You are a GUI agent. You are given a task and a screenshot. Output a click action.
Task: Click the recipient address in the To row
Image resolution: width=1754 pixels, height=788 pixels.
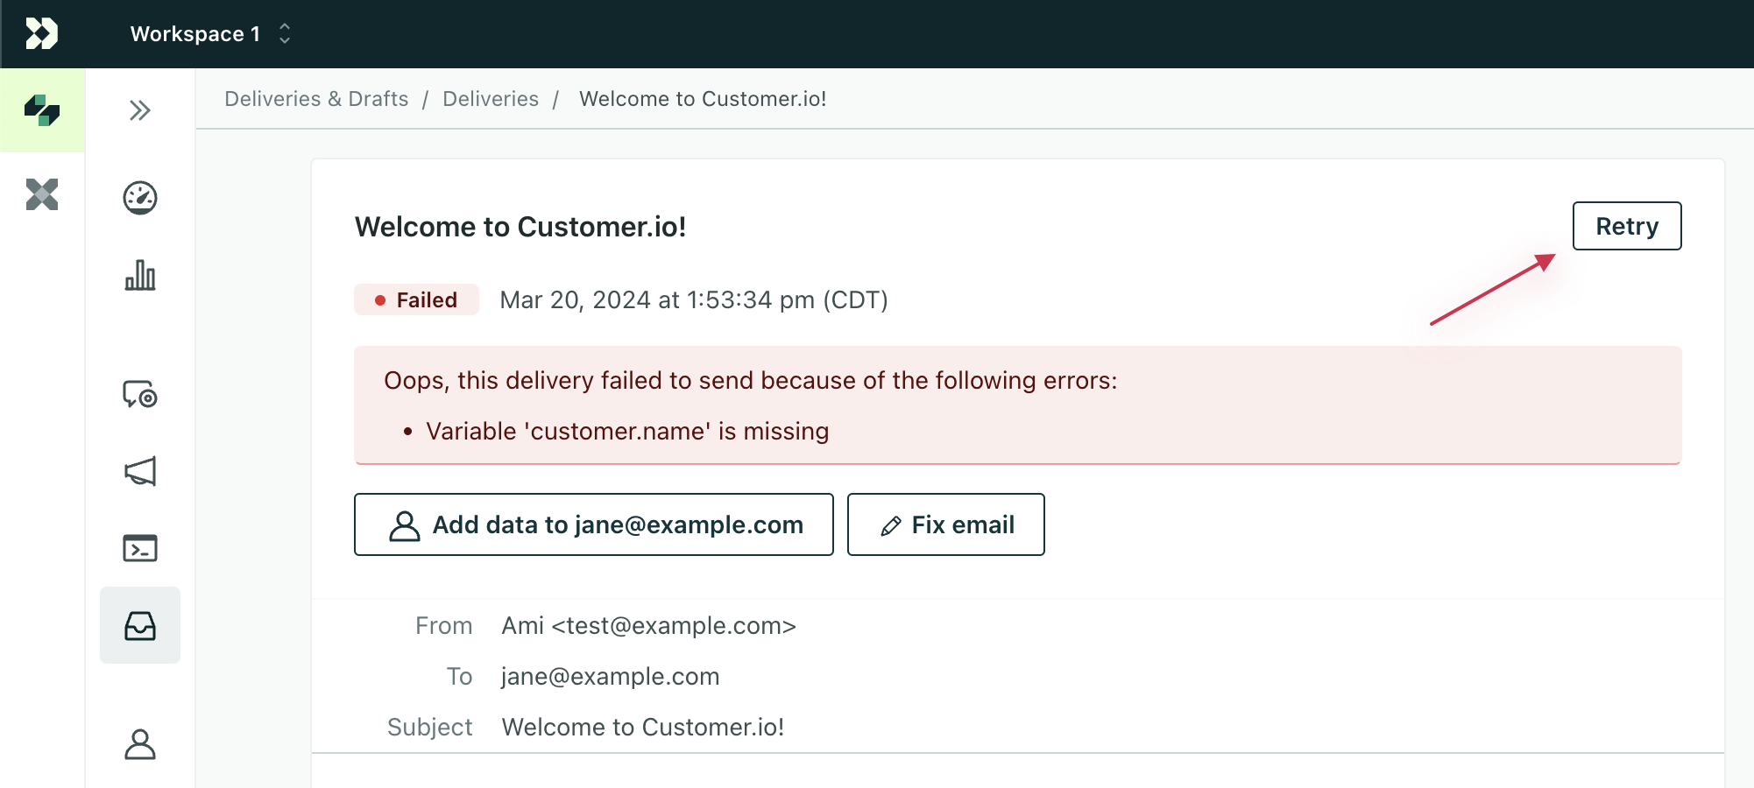coord(611,676)
